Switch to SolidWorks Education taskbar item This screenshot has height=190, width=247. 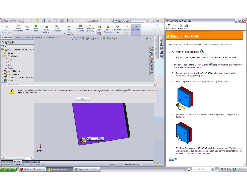tap(32, 169)
